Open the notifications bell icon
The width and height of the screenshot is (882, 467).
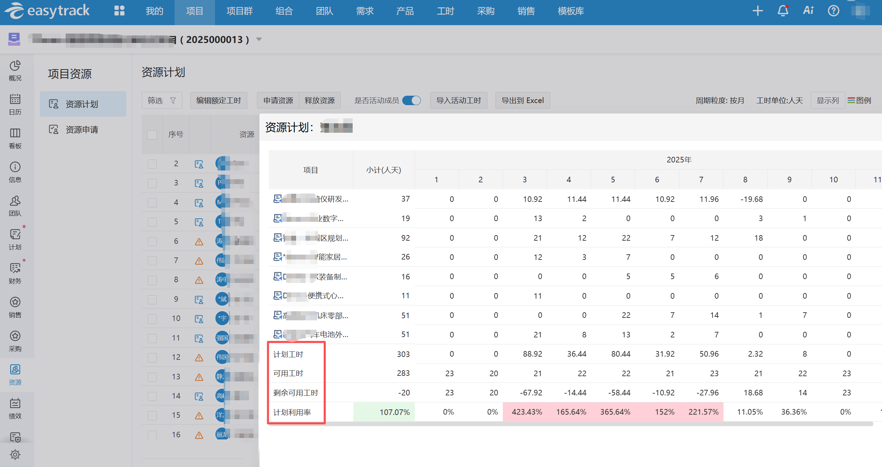[x=783, y=11]
